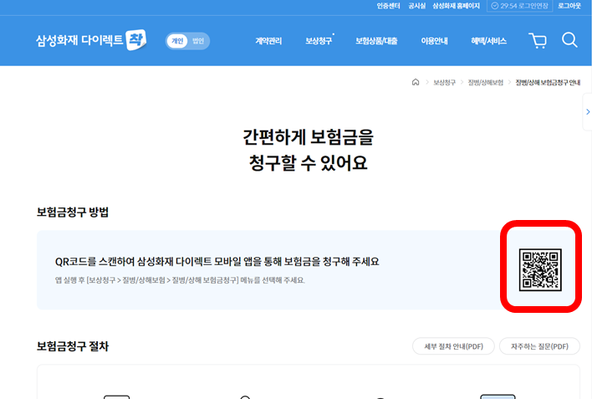The width and height of the screenshot is (592, 399).
Task: Open the shopping cart icon
Action: pos(538,40)
